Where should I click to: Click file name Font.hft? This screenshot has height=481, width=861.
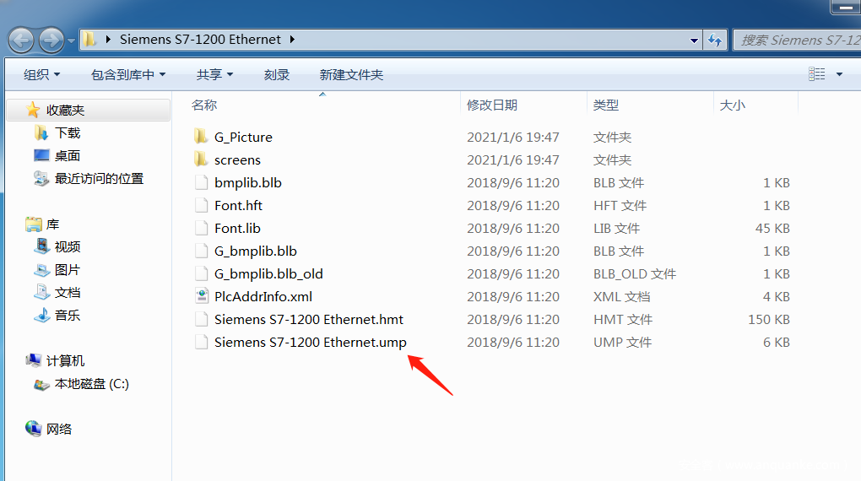[238, 205]
